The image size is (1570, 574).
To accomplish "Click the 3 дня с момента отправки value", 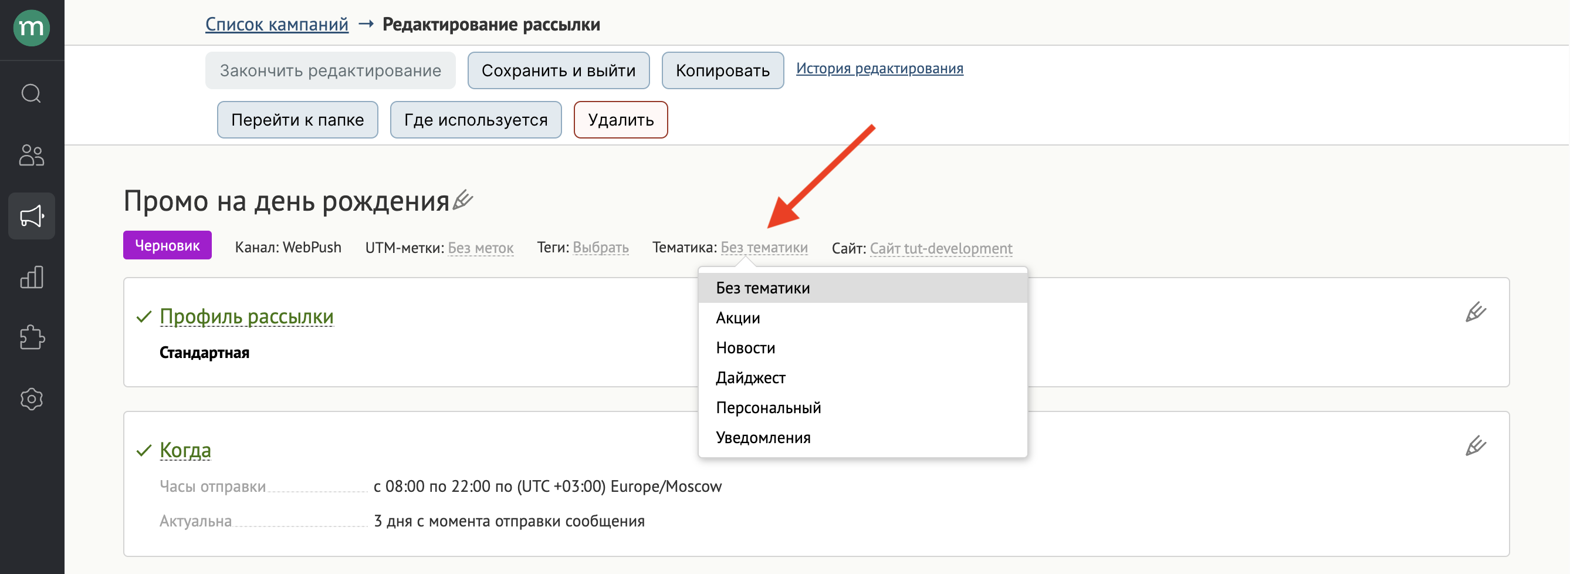I will (509, 521).
